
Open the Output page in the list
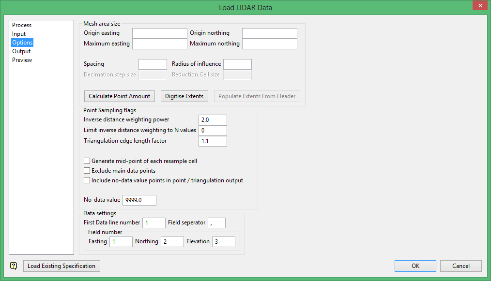pos(21,51)
